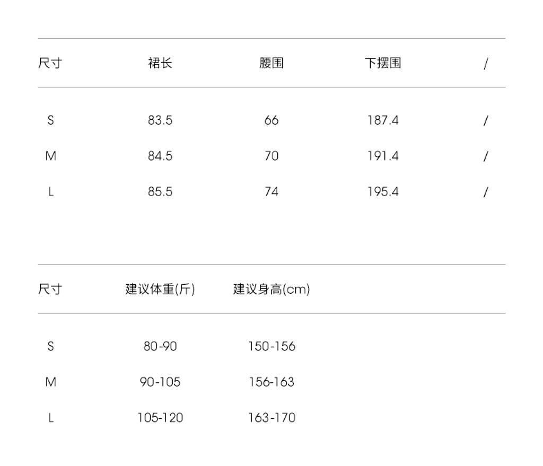This screenshot has width=543, height=466.
Task: Click the hem circumference value 187.4
Action: tap(383, 120)
